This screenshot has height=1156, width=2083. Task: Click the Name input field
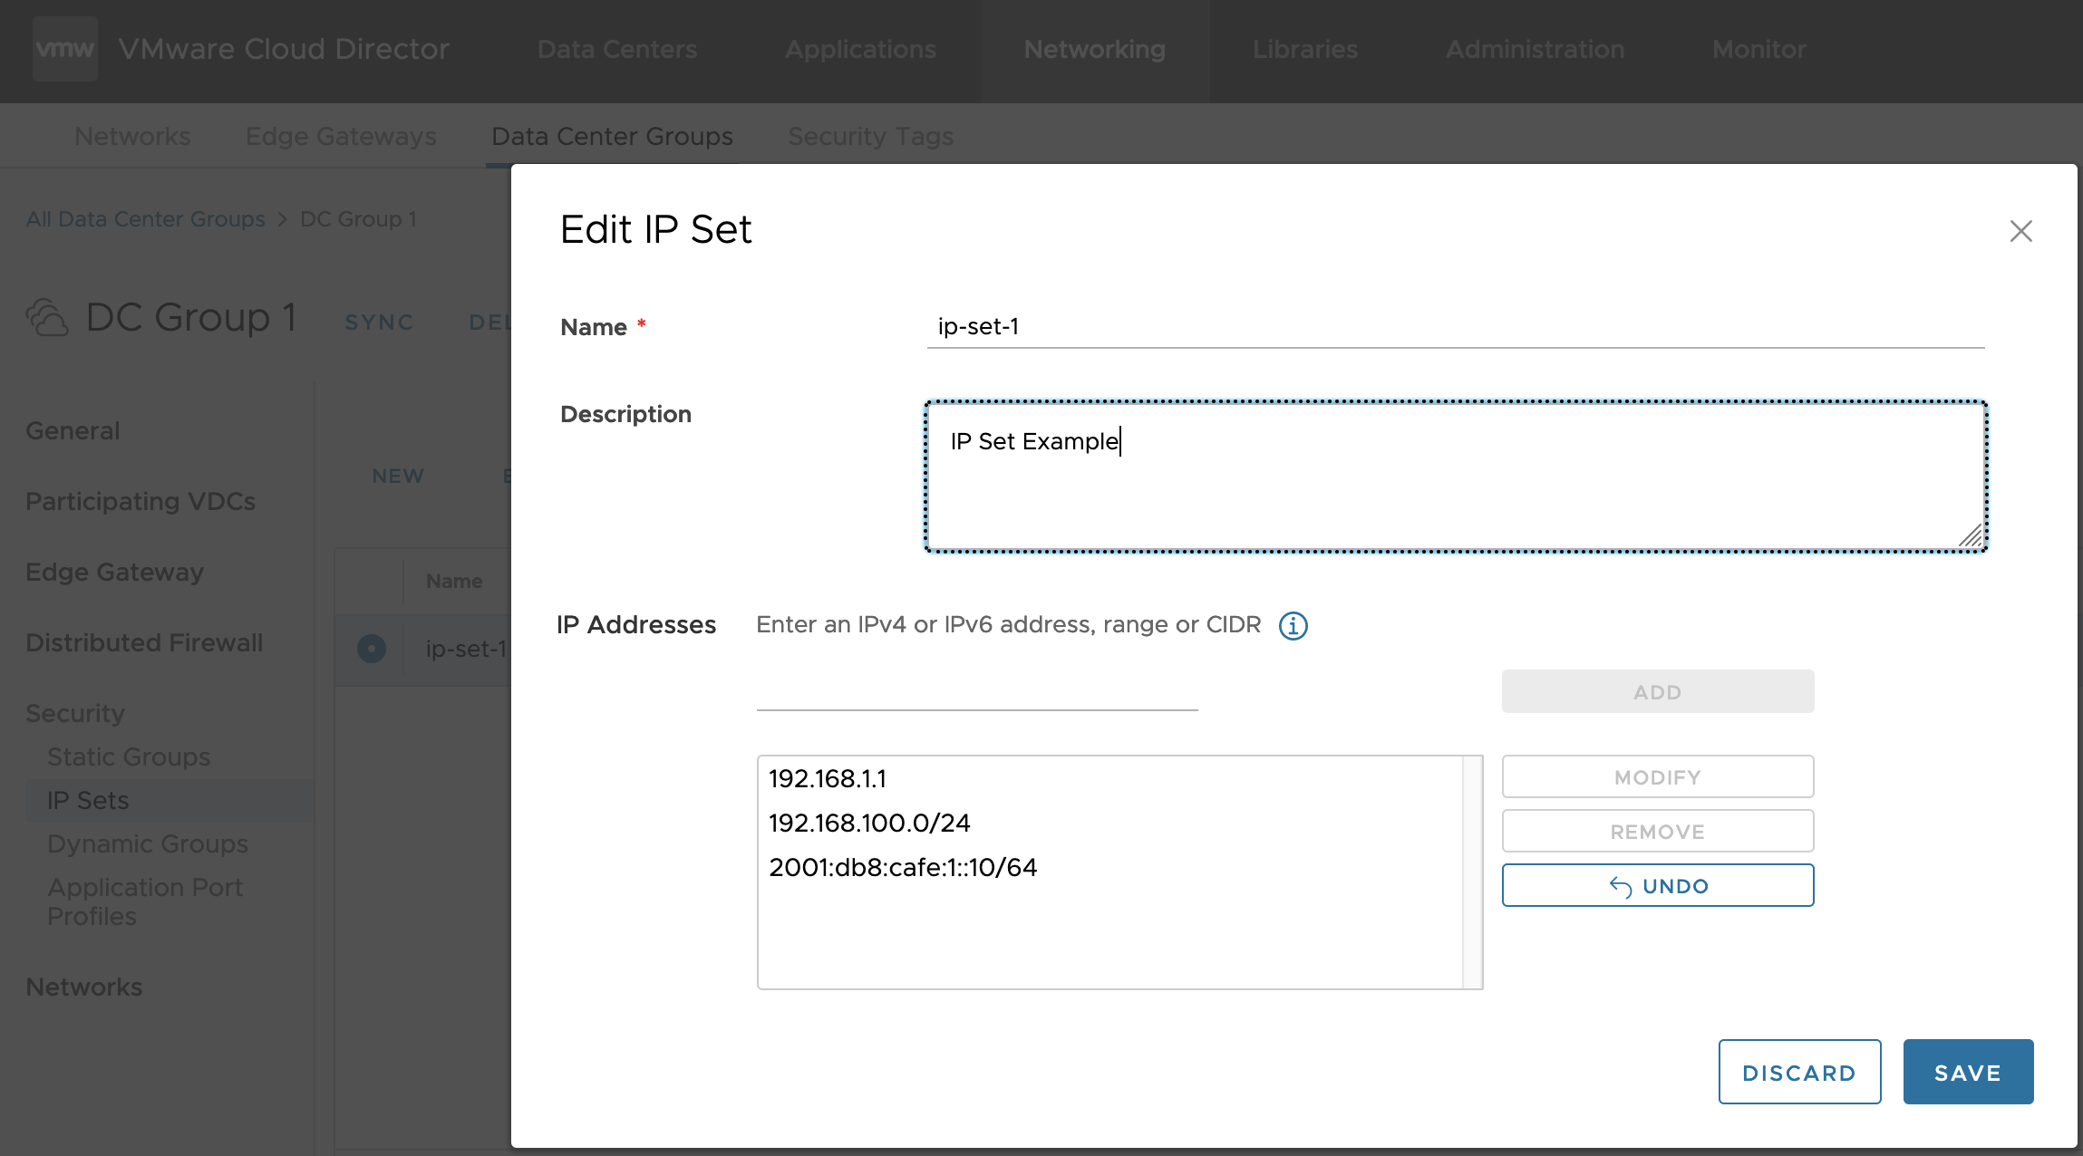[x=1456, y=327]
